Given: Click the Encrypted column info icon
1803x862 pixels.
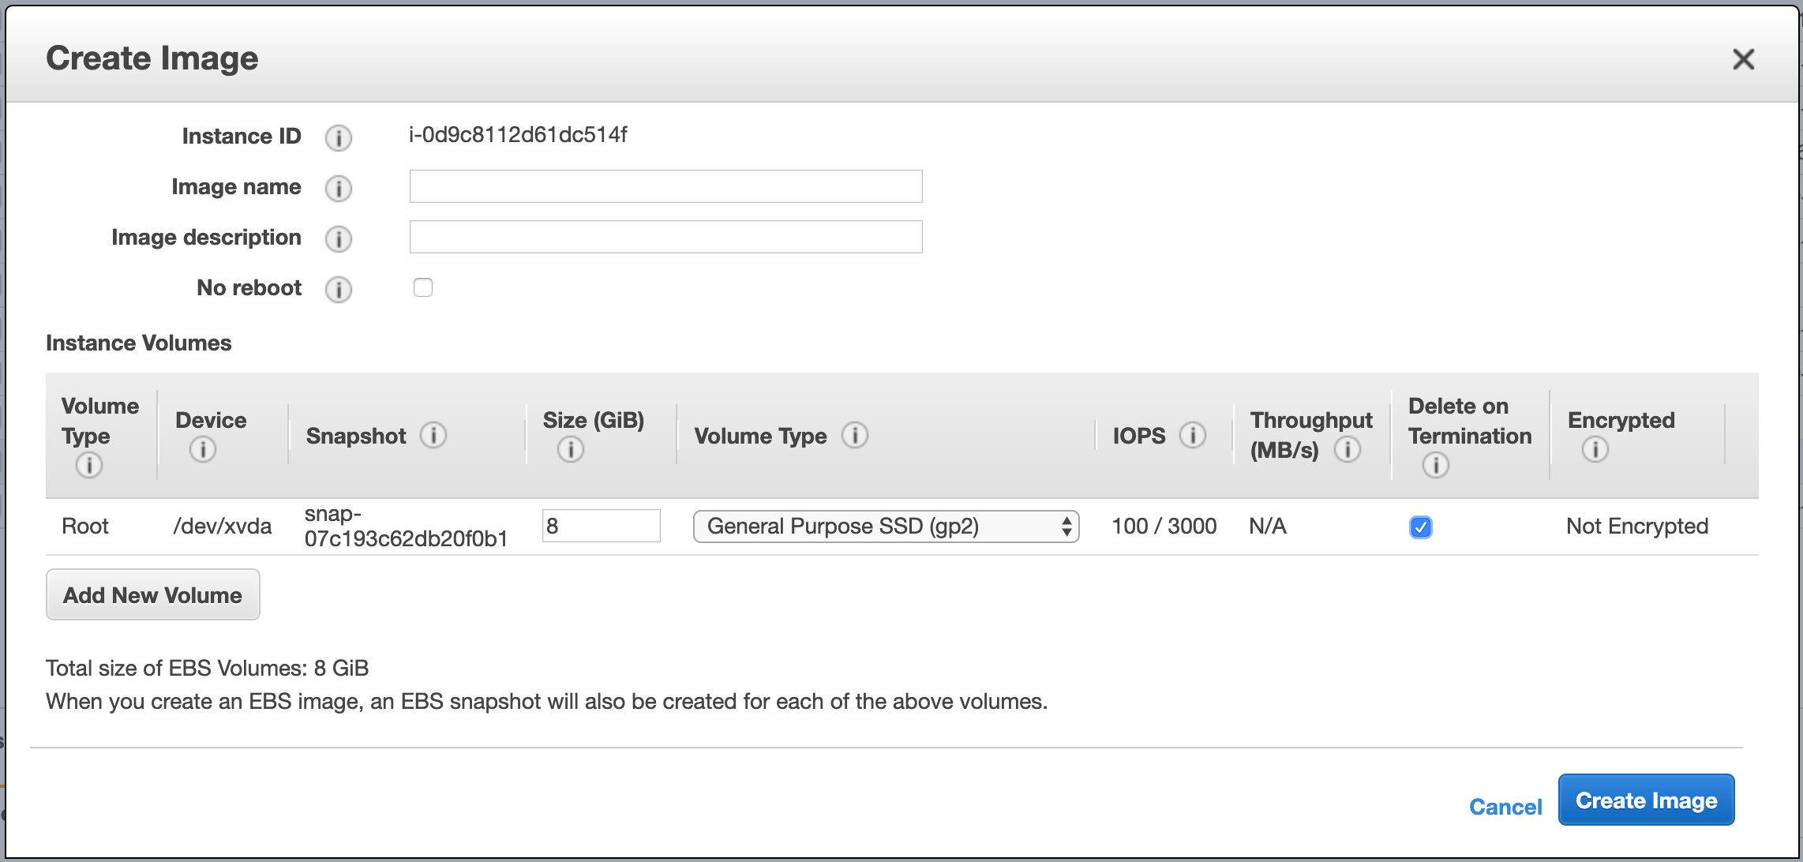Looking at the screenshot, I should coord(1595,449).
